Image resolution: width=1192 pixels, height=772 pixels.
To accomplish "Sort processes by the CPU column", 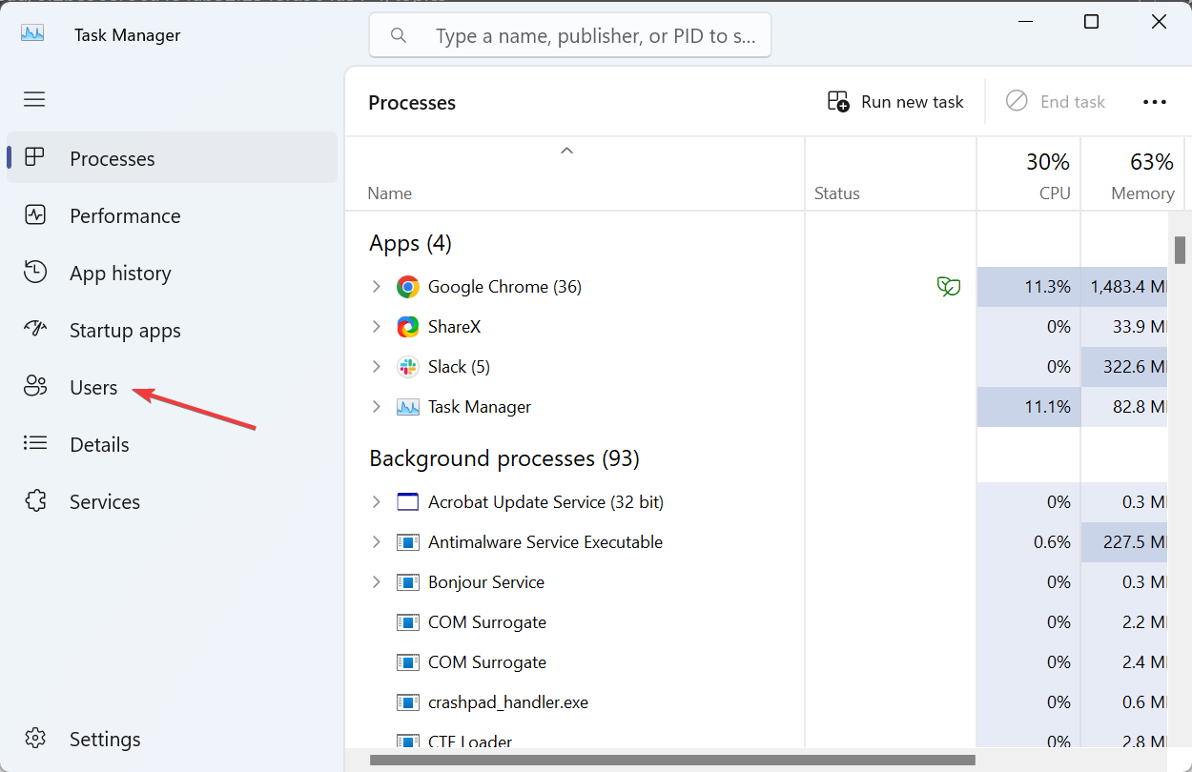I will 1029,176.
